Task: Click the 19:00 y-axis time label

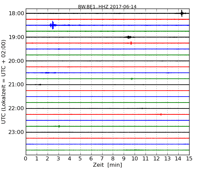Action: (x=16, y=37)
